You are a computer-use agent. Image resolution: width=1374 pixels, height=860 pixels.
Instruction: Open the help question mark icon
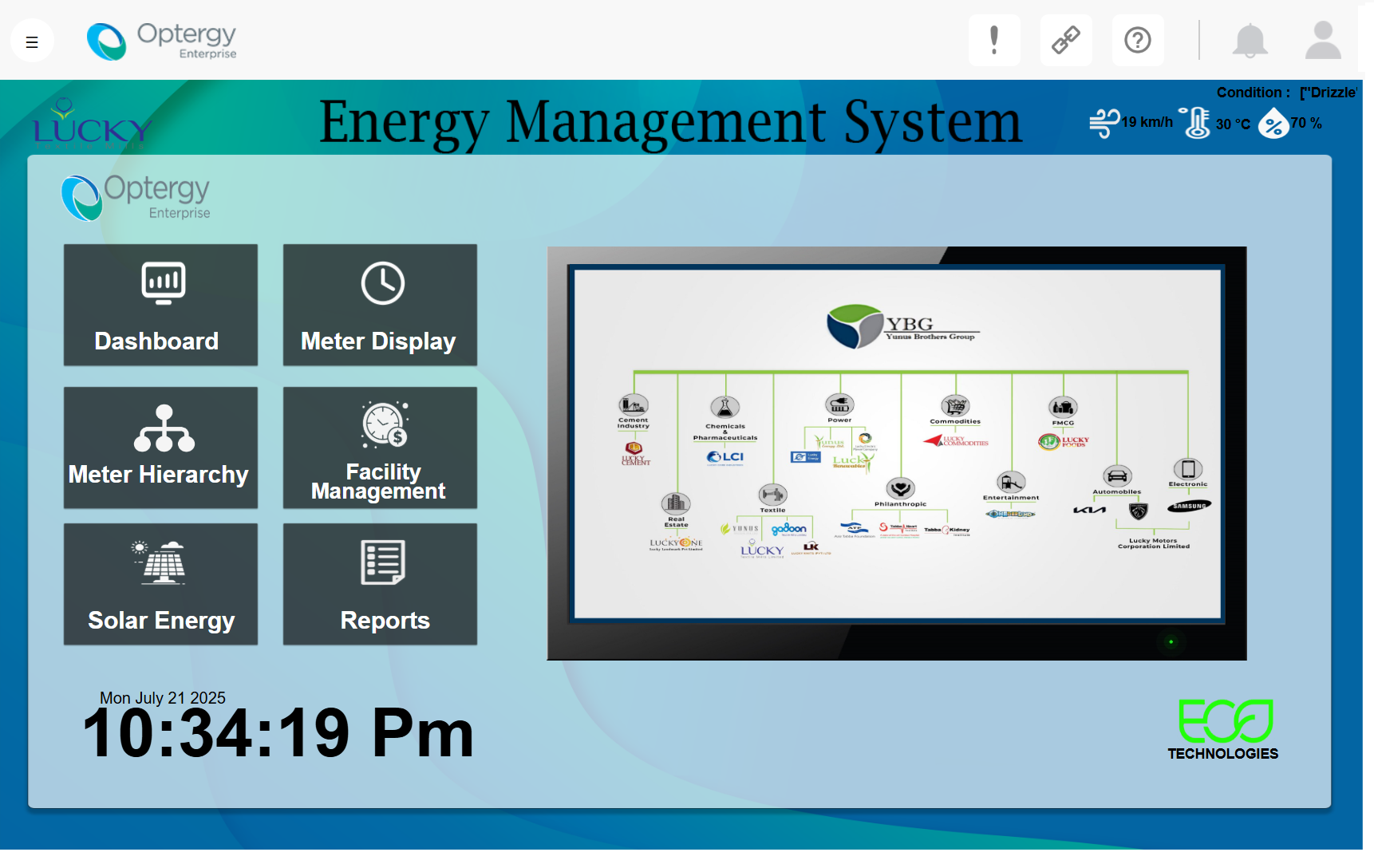[x=1137, y=40]
